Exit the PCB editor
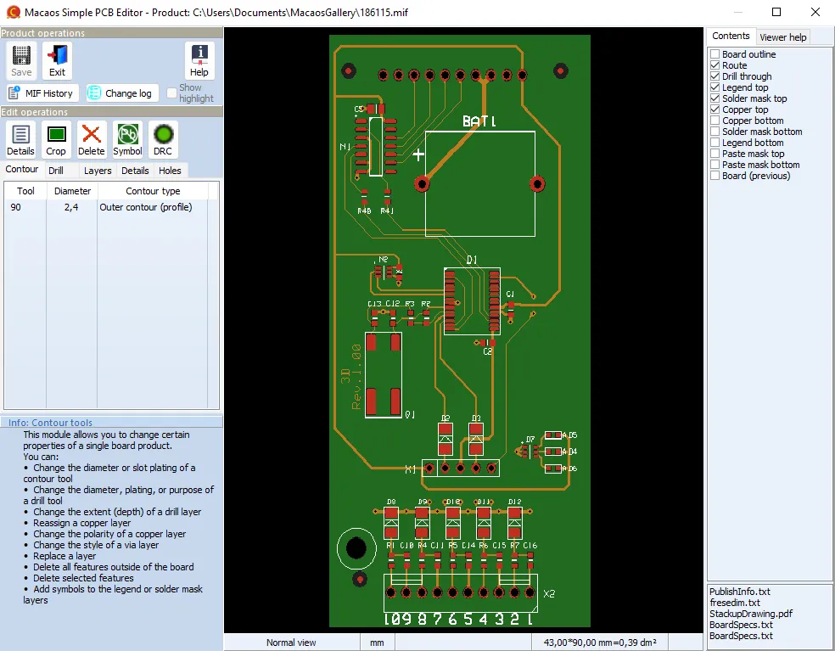This screenshot has width=835, height=651. click(56, 60)
